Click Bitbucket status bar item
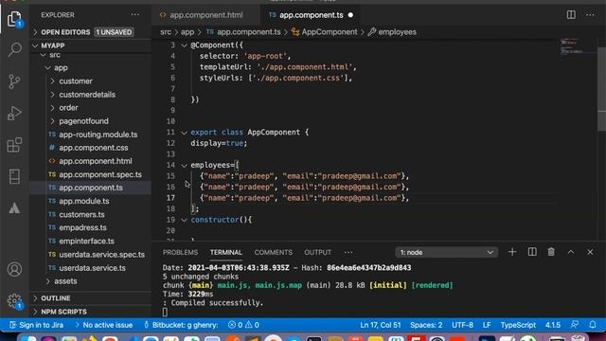Viewport: 606px width, 341px height. click(x=181, y=325)
